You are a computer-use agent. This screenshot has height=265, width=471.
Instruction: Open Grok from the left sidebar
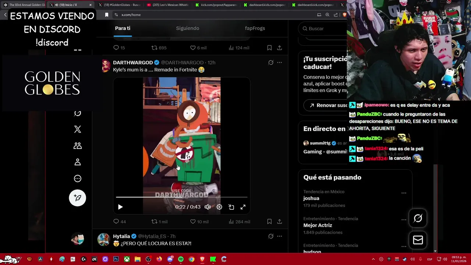coord(77,113)
